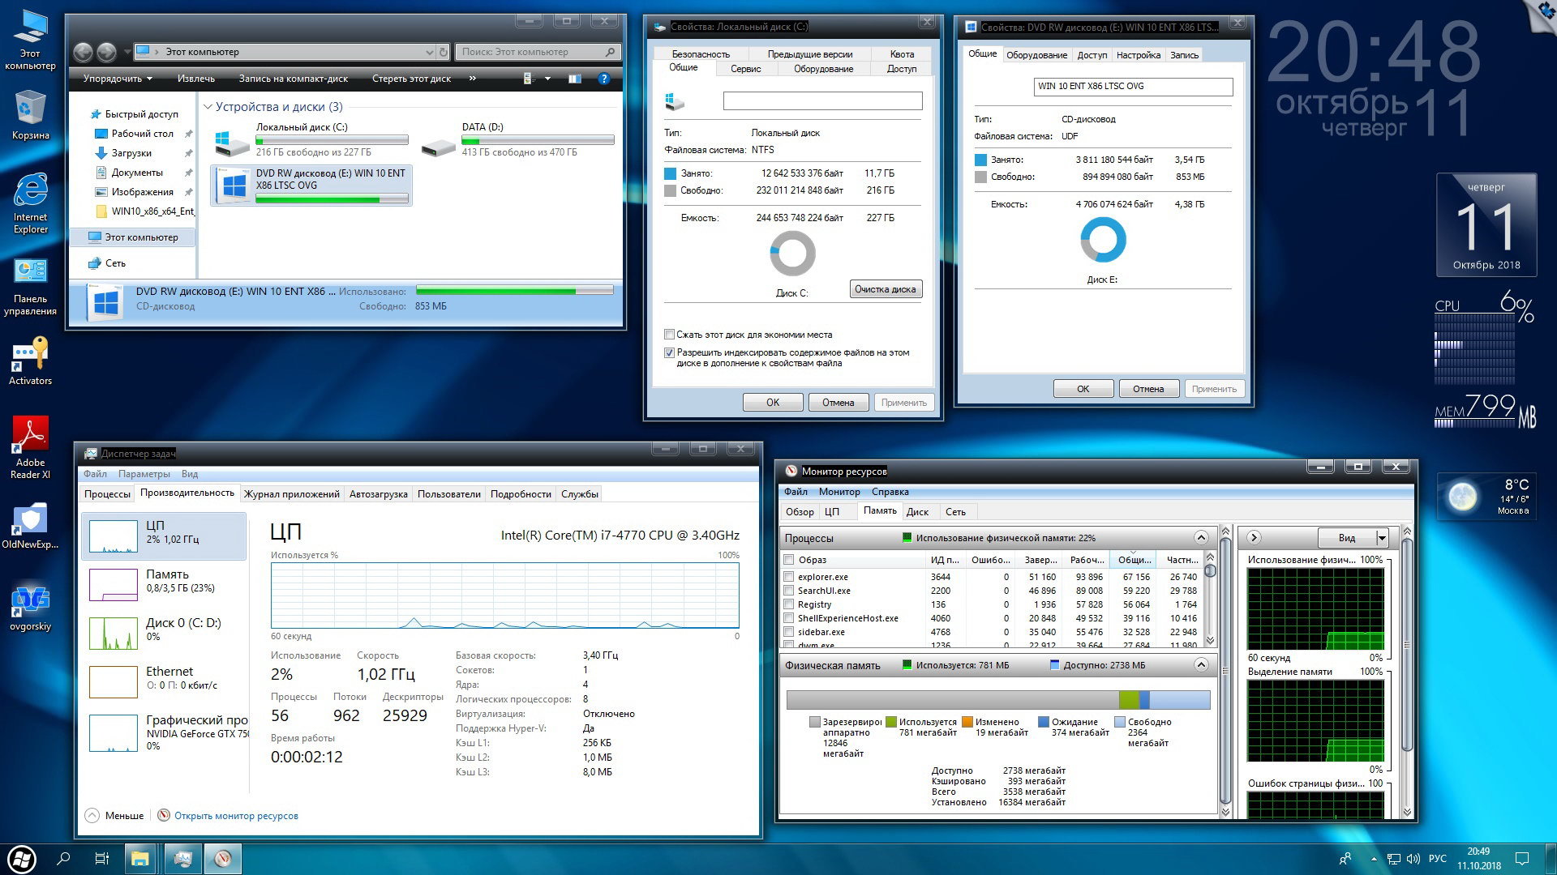Uncheck the allow file indexing checkbox
1557x875 pixels.
[x=669, y=353]
